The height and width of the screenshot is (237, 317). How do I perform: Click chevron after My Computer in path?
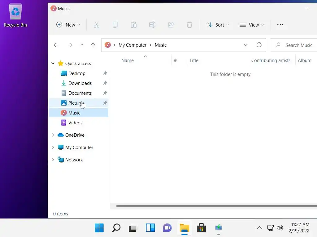(151, 45)
